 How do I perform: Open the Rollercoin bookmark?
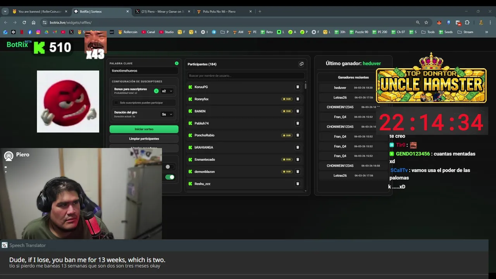128,32
